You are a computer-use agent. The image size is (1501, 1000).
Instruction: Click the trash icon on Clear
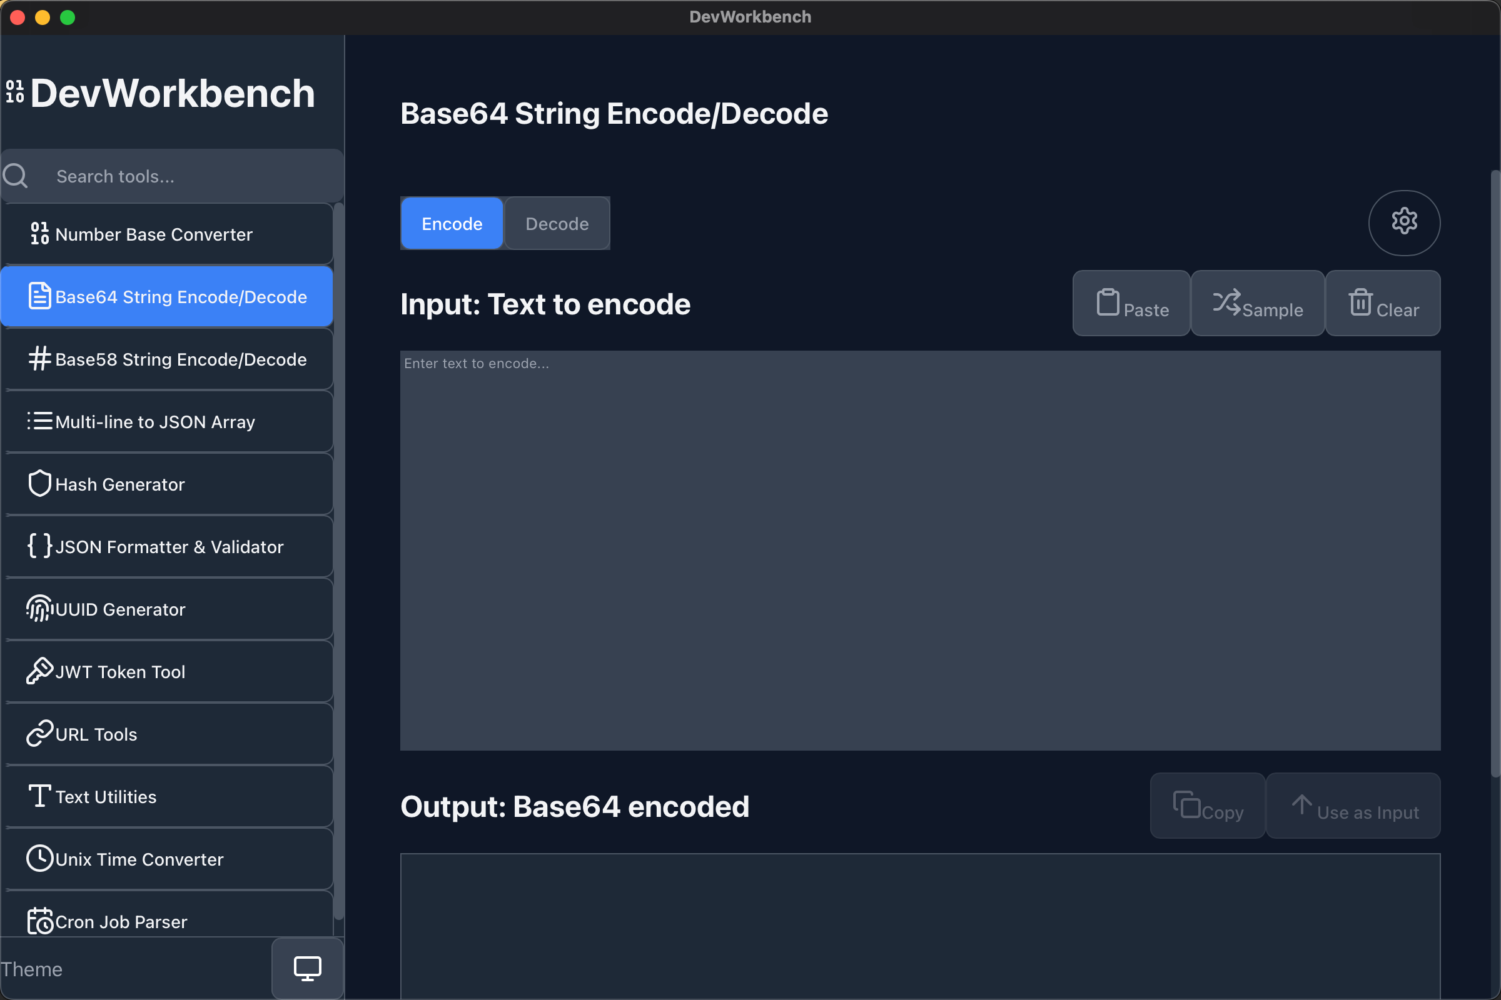(x=1361, y=302)
